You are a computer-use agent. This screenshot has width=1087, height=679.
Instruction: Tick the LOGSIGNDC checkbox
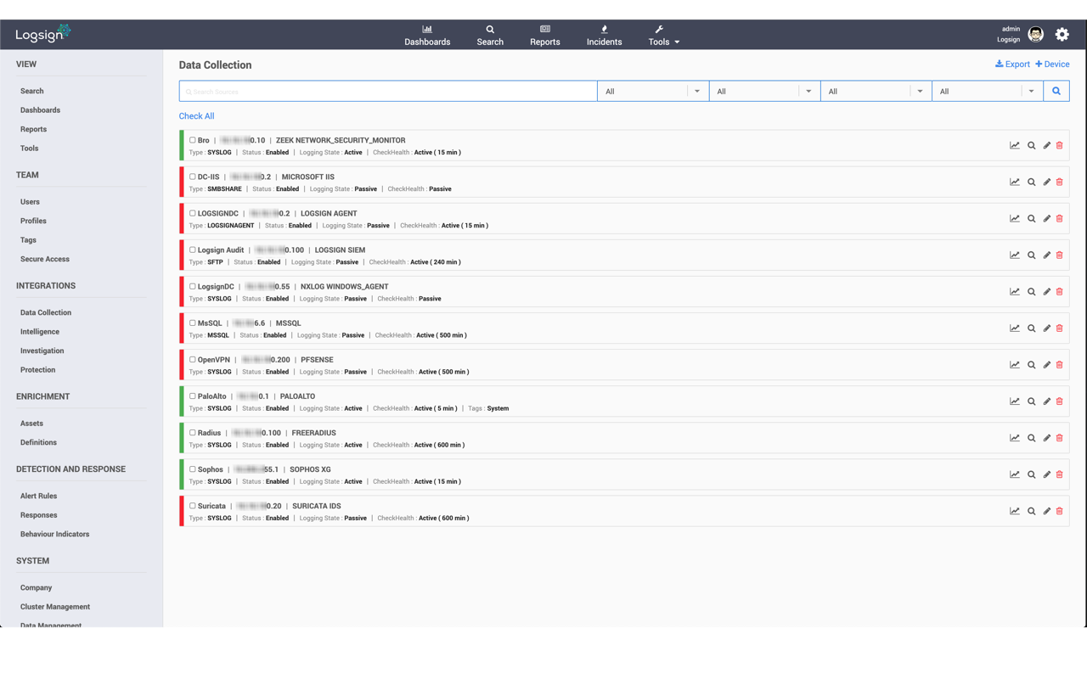click(x=193, y=213)
